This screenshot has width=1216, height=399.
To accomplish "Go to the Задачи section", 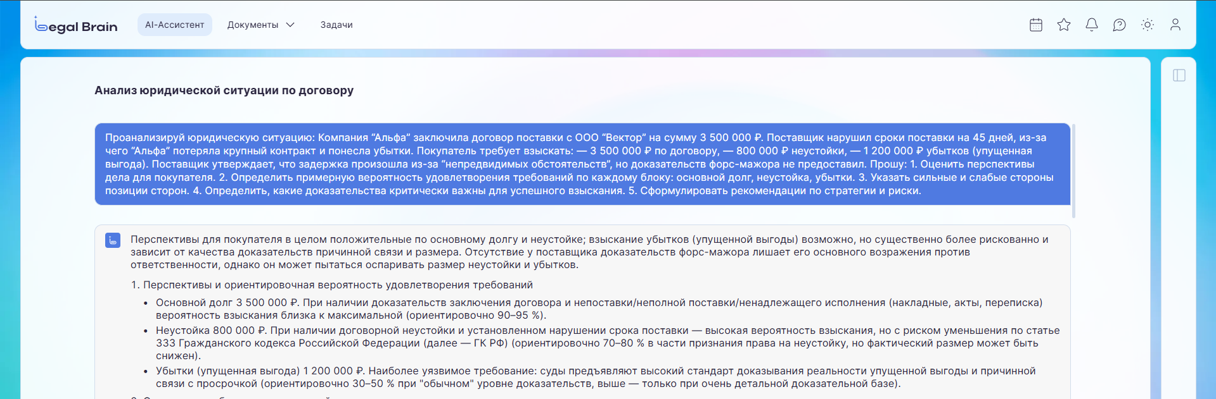I will 336,25.
